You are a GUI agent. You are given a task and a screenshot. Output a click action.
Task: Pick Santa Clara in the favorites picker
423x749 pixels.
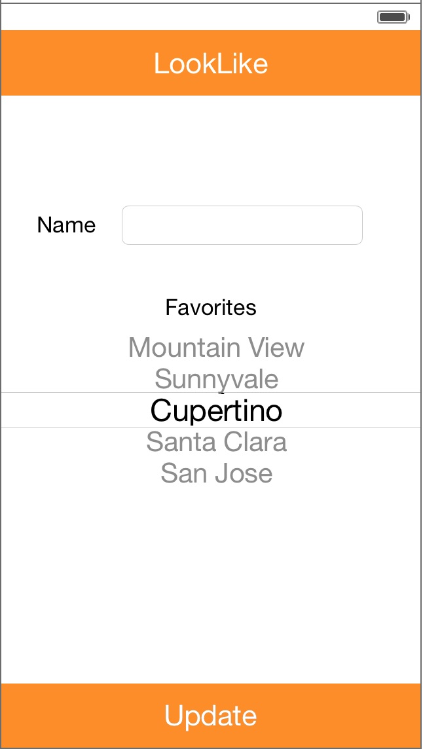click(216, 442)
